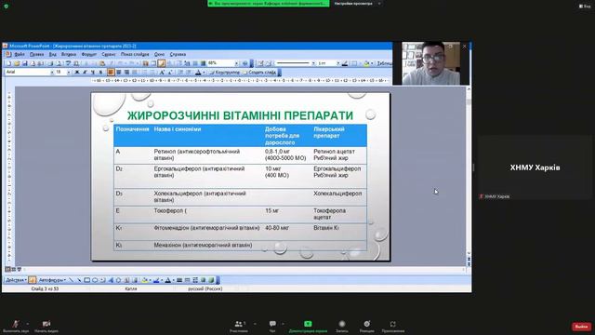Toggle Italic formatting in PowerPoint
The height and width of the screenshot is (335, 595).
pyautogui.click(x=85, y=73)
